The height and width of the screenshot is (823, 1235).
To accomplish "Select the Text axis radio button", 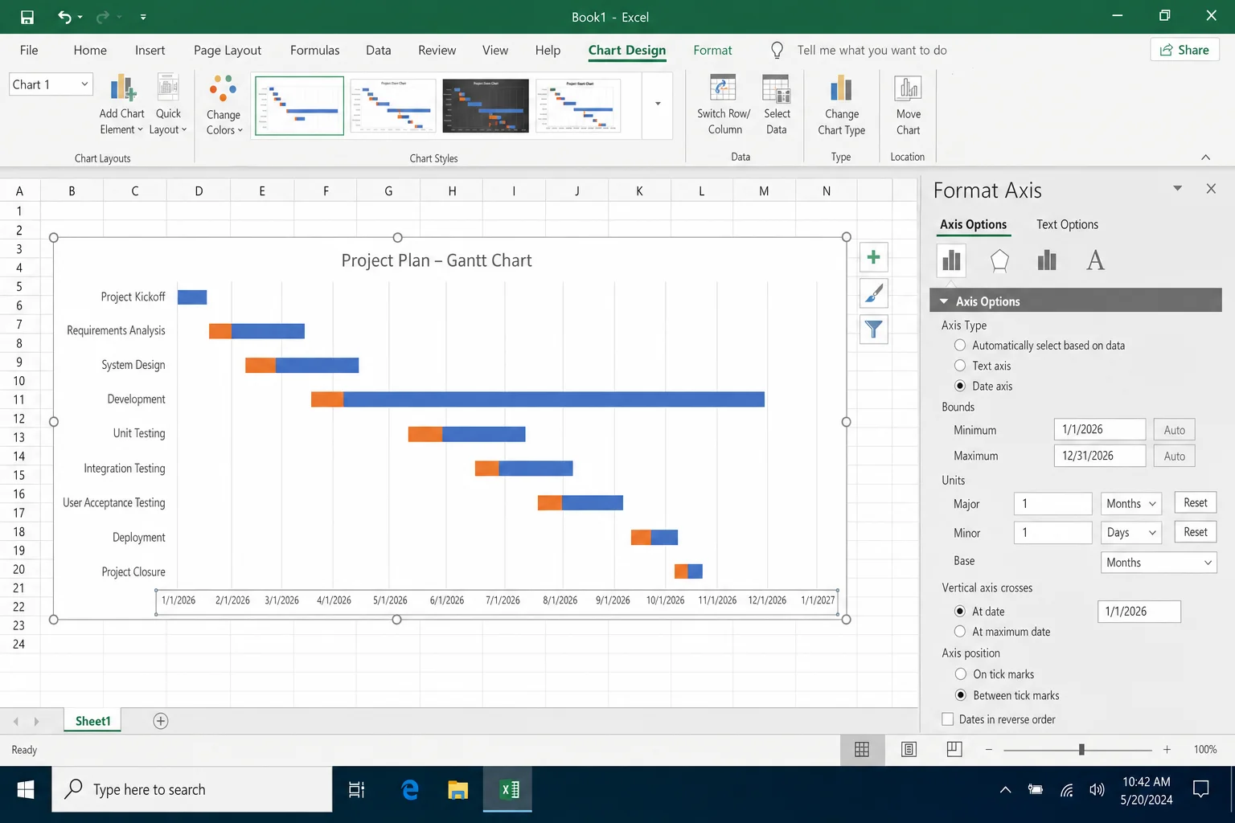I will 960,365.
